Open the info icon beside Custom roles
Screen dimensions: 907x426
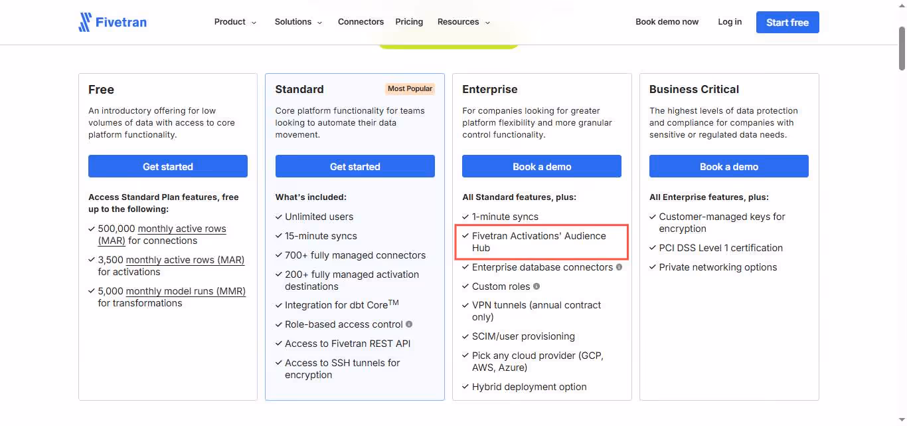click(x=536, y=286)
